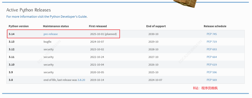Click the bugfix status cell
The height and width of the screenshot is (98, 252).
(x=48, y=42)
